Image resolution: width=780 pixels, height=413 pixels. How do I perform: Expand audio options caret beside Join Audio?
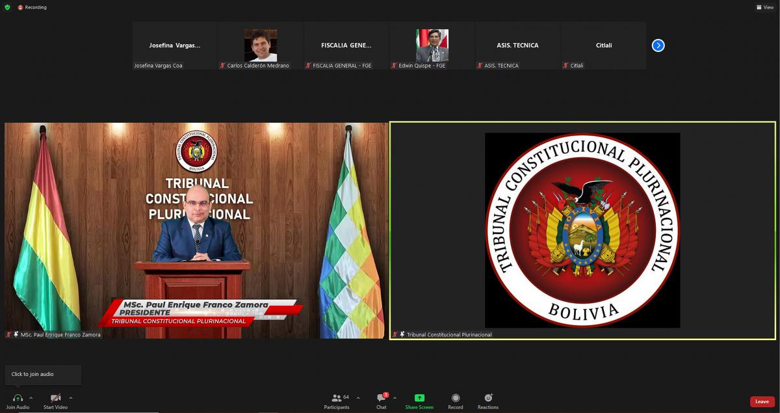pyautogui.click(x=31, y=397)
